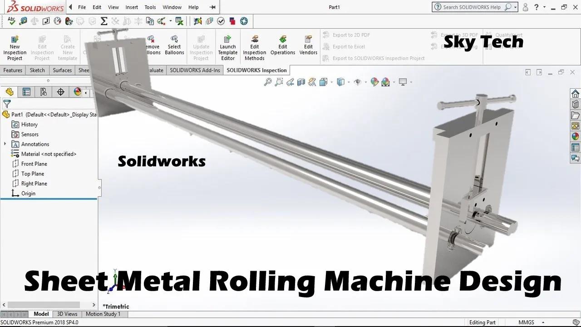581x327 pixels.
Task: Open the Help question mark dropdown
Action: point(545,7)
